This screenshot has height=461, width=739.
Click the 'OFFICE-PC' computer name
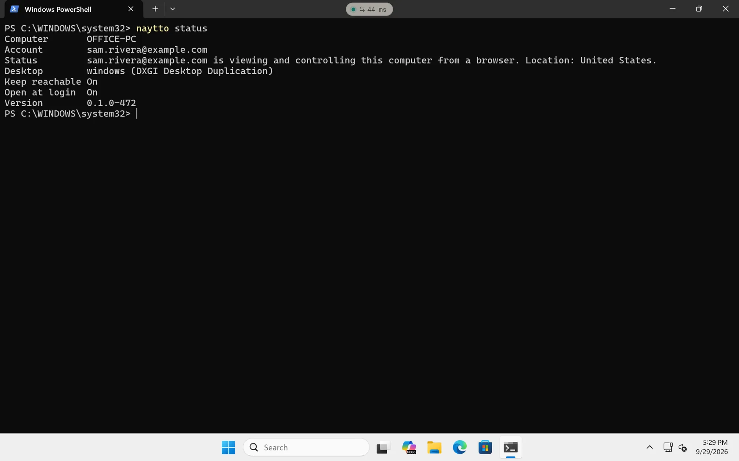point(111,39)
